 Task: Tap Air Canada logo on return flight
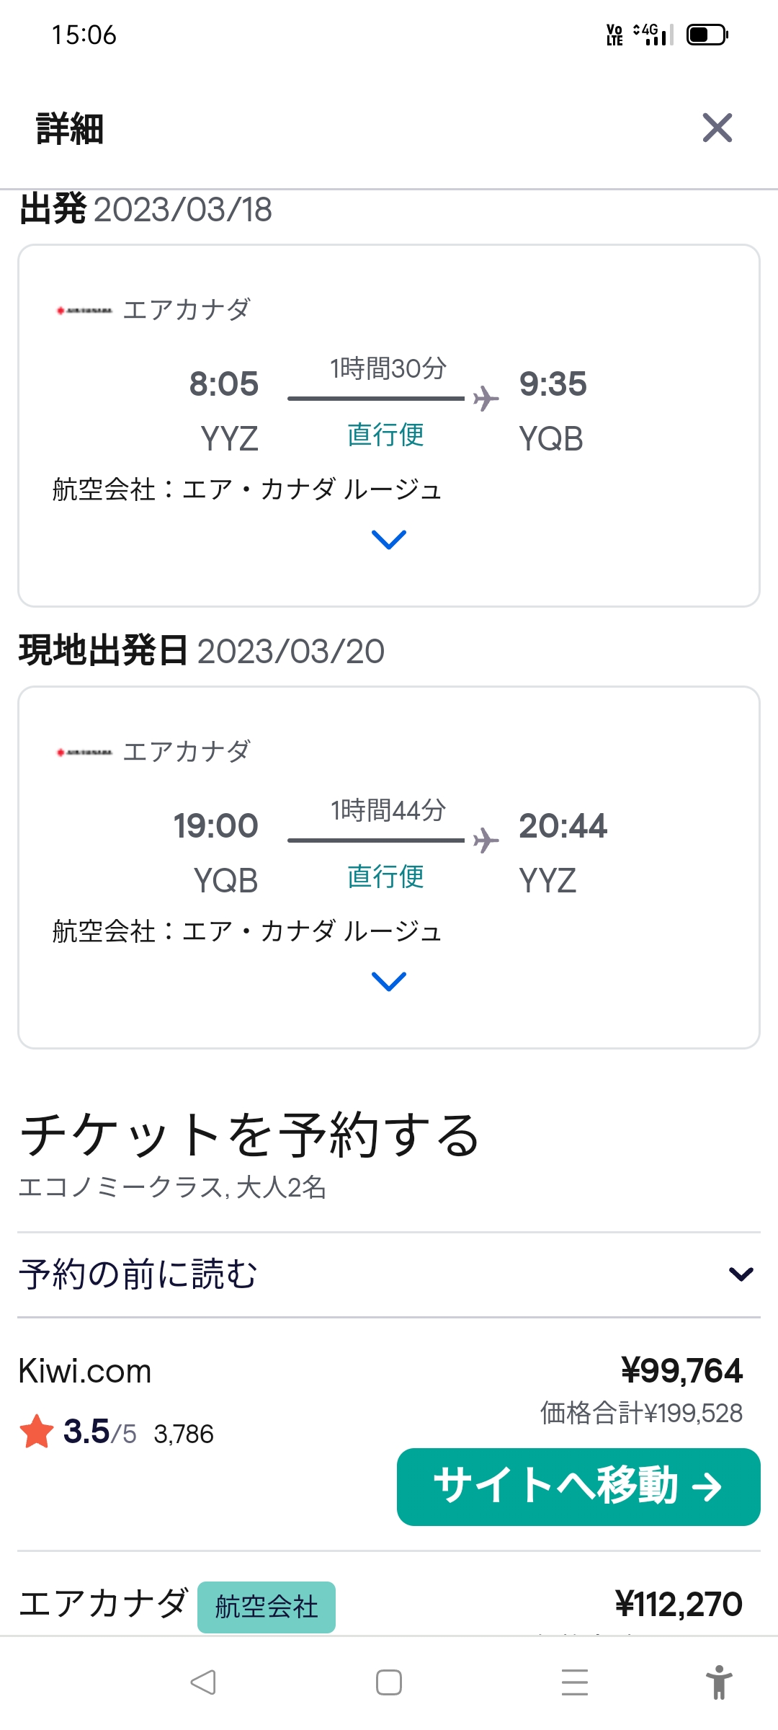point(84,753)
